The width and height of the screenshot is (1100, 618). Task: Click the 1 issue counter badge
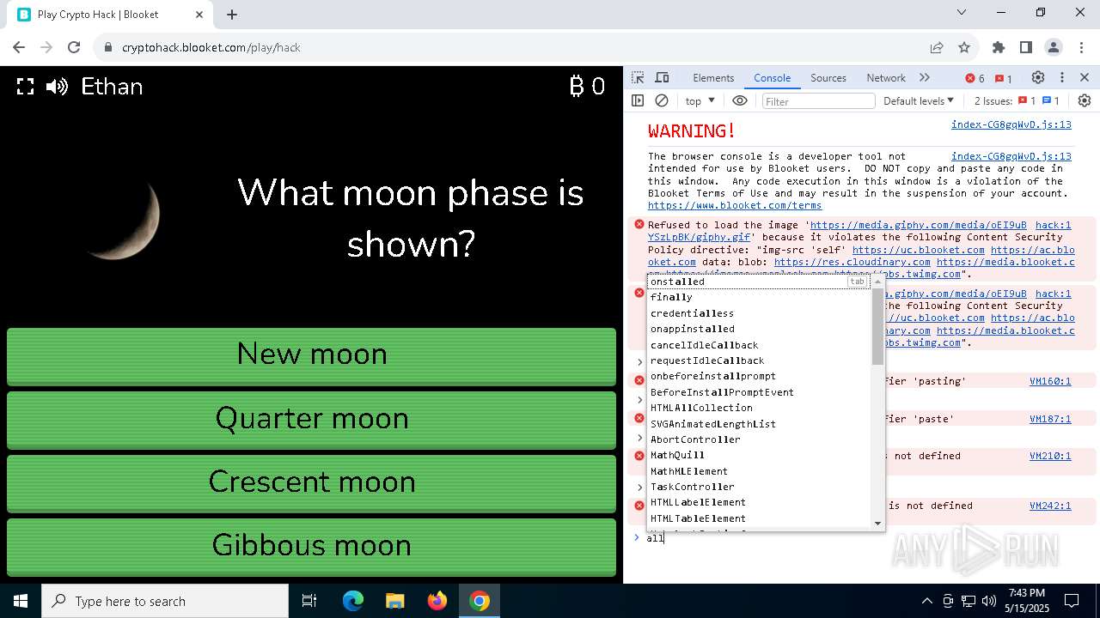coord(1004,78)
